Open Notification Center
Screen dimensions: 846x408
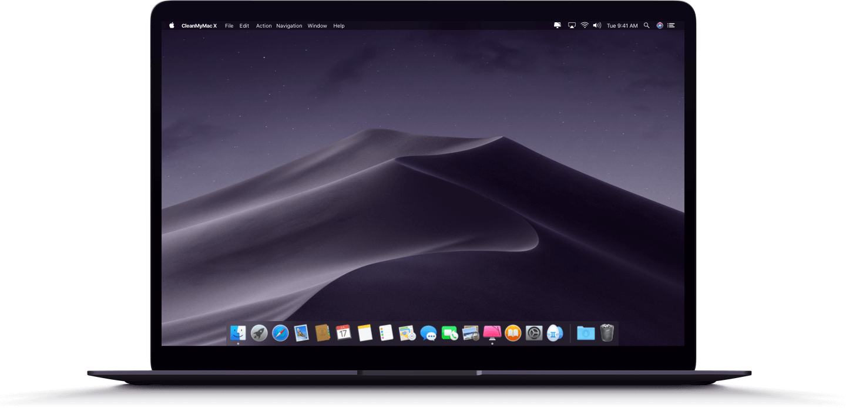coord(671,25)
